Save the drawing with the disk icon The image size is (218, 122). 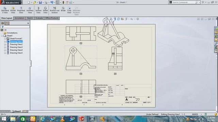point(40,2)
